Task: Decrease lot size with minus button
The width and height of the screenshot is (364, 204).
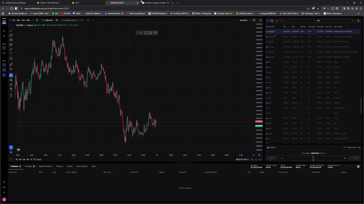Action: (282, 158)
